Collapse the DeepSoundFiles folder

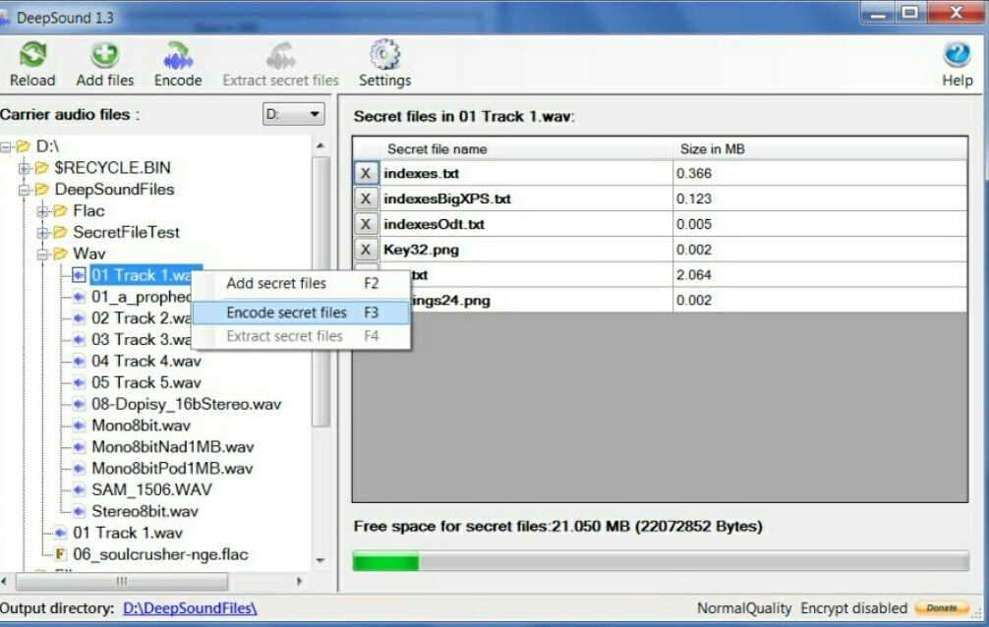point(25,190)
